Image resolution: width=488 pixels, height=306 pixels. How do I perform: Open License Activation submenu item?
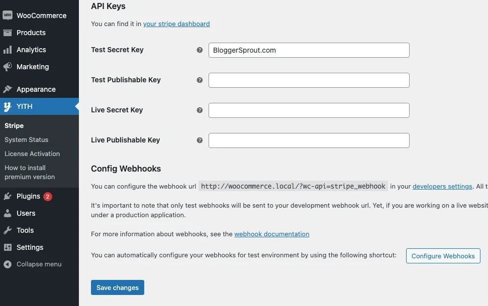coord(32,154)
